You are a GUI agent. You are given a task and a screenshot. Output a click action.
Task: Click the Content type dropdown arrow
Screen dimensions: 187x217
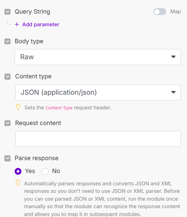click(173, 92)
